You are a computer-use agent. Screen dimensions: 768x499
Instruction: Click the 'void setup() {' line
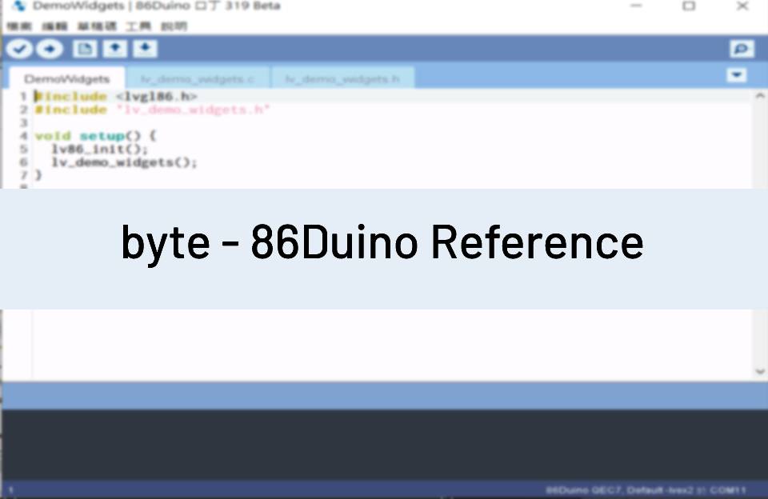tap(95, 136)
